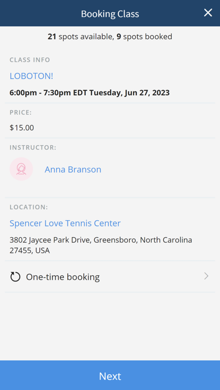Click the INSTRUCTOR section label
Screen dimensions: 220x390
[33, 147]
